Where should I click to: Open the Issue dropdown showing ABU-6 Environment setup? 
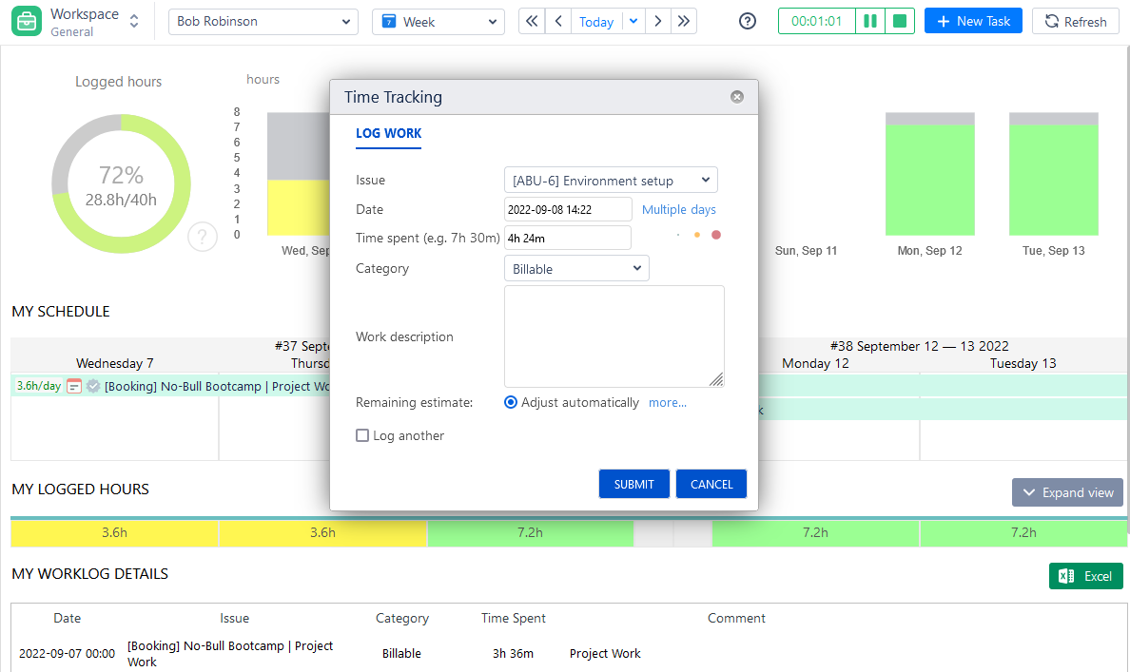tap(610, 180)
